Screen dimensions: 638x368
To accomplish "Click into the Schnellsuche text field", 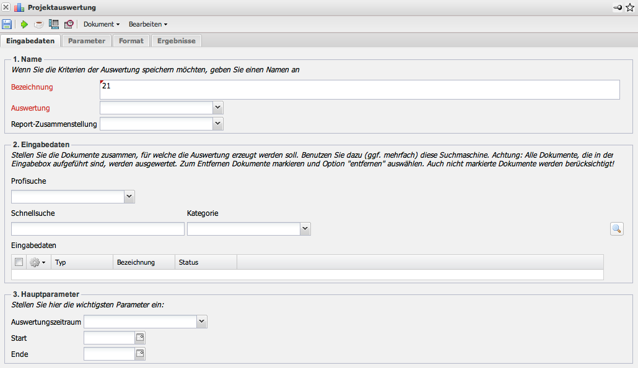I will [98, 229].
